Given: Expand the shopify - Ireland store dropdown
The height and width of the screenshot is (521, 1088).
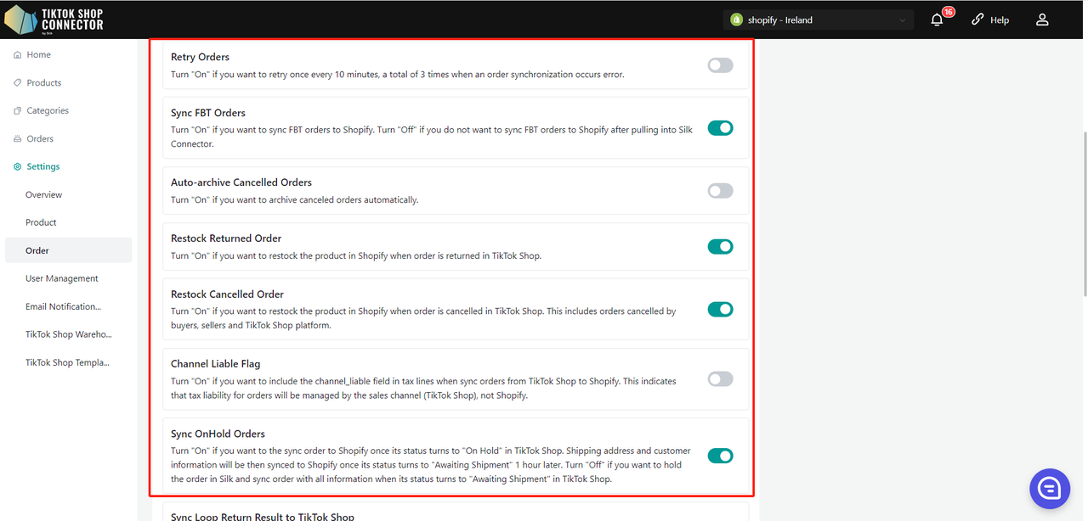Looking at the screenshot, I should click(818, 20).
